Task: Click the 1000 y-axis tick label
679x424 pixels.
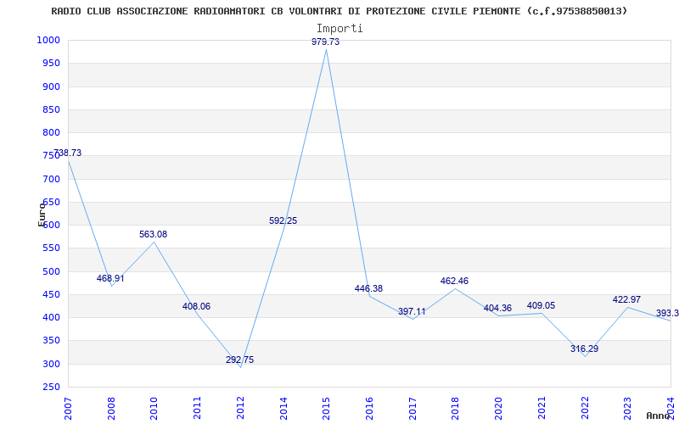Action: 48,40
